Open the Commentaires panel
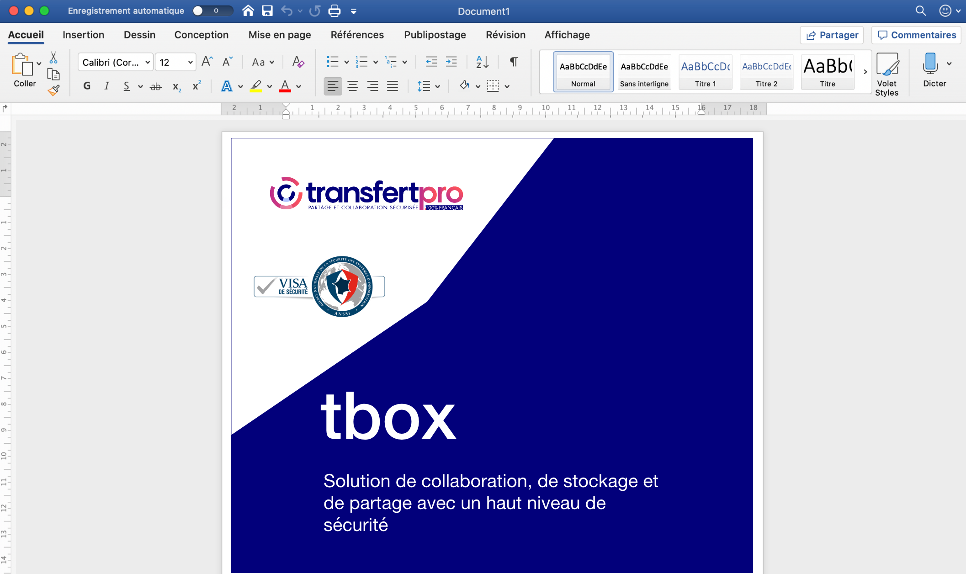The width and height of the screenshot is (966, 574). point(916,35)
